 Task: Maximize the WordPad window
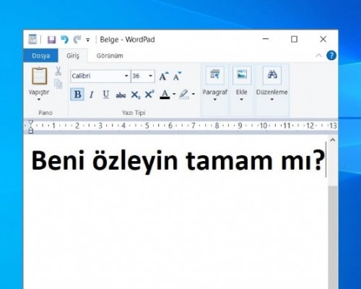(x=294, y=39)
